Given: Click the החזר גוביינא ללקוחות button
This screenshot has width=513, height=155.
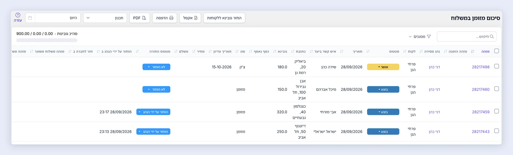Looking at the screenshot, I should tap(224, 18).
